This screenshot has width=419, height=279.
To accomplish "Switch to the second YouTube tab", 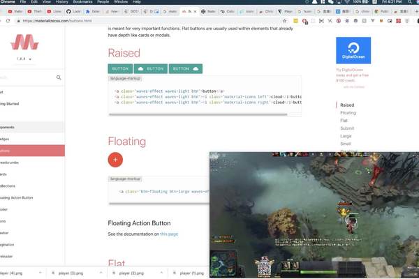I will [35, 11].
